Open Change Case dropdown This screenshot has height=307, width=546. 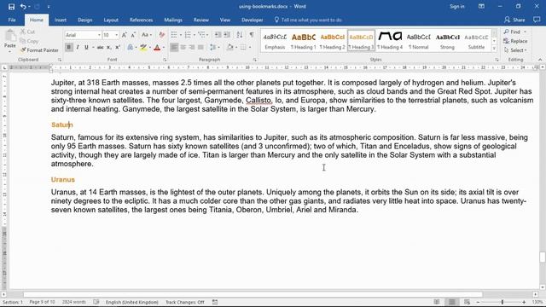[x=146, y=35]
